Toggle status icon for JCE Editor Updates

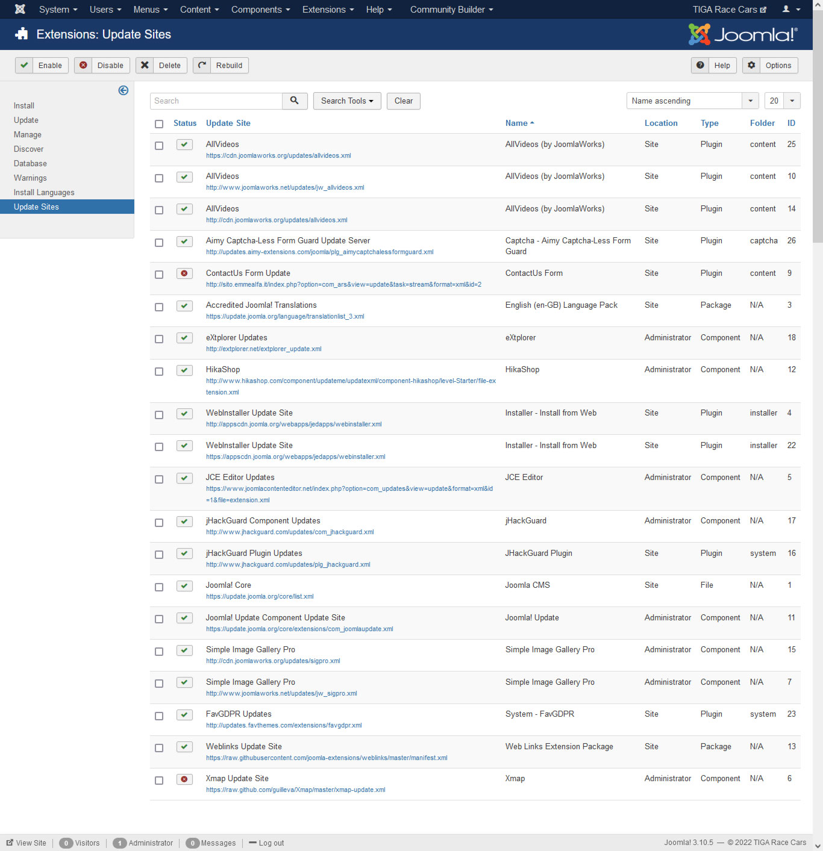184,478
